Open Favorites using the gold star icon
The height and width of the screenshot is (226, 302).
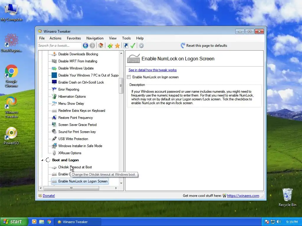click(117, 46)
